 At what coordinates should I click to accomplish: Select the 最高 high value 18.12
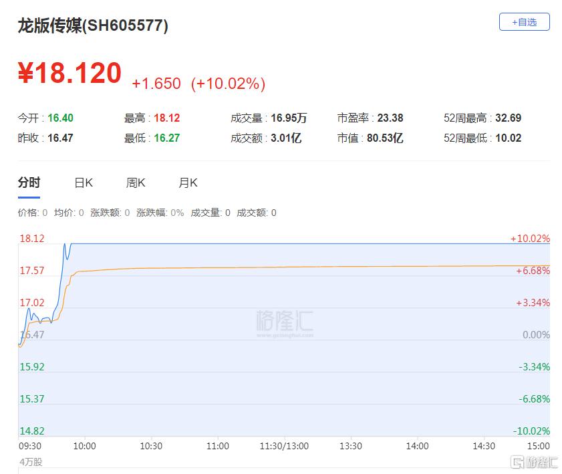pos(166,118)
